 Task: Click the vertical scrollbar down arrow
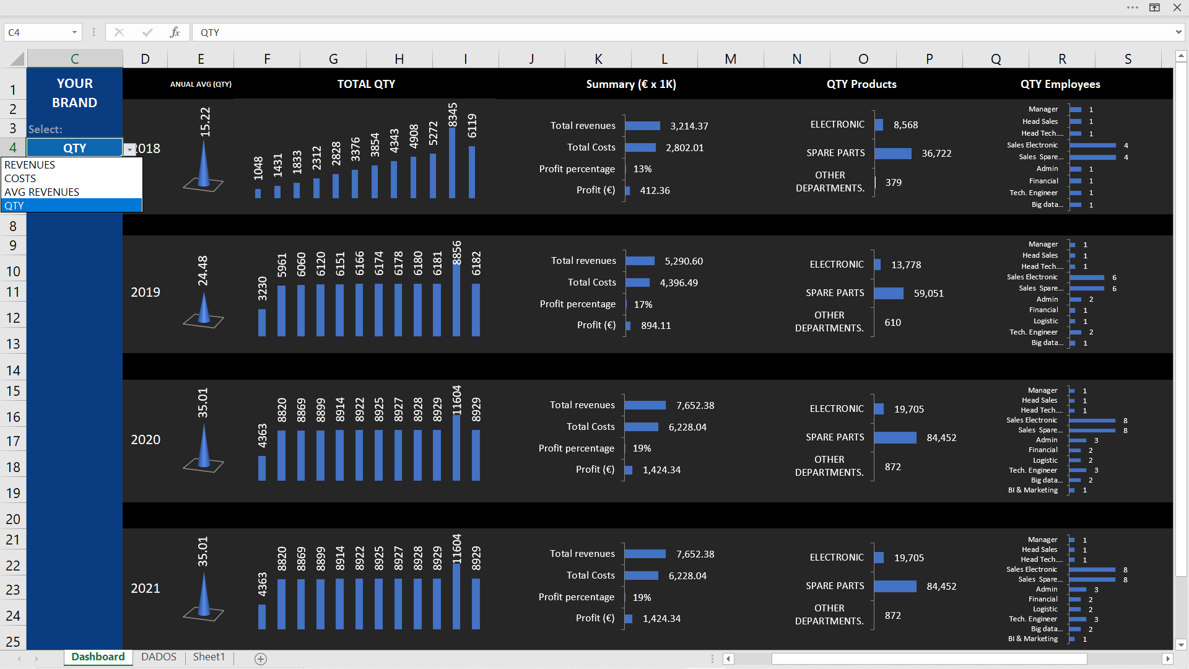tap(1181, 645)
